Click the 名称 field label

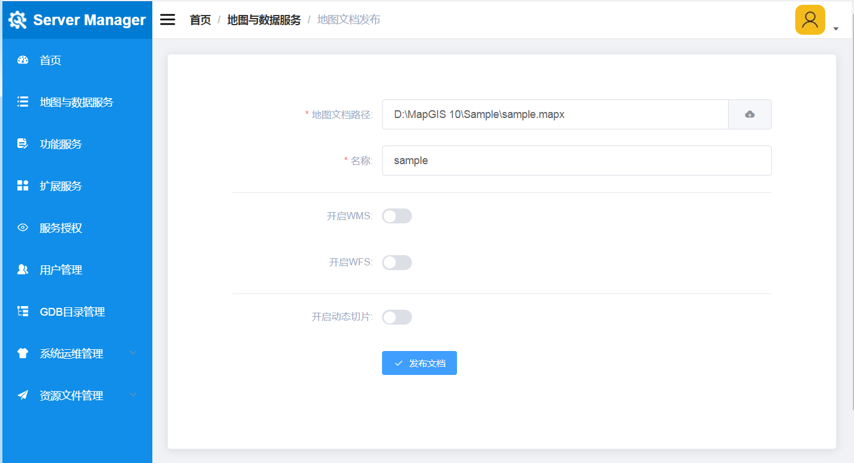(x=358, y=161)
